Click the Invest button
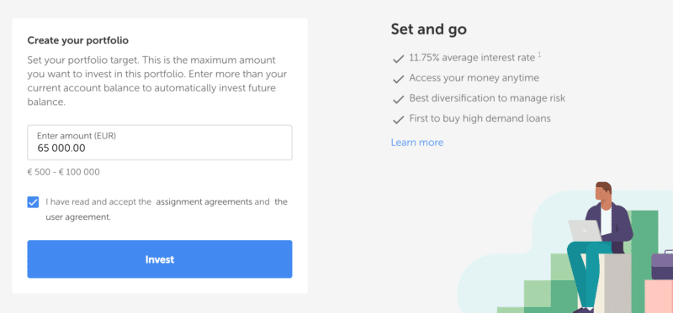The height and width of the screenshot is (313, 673). pos(160,259)
